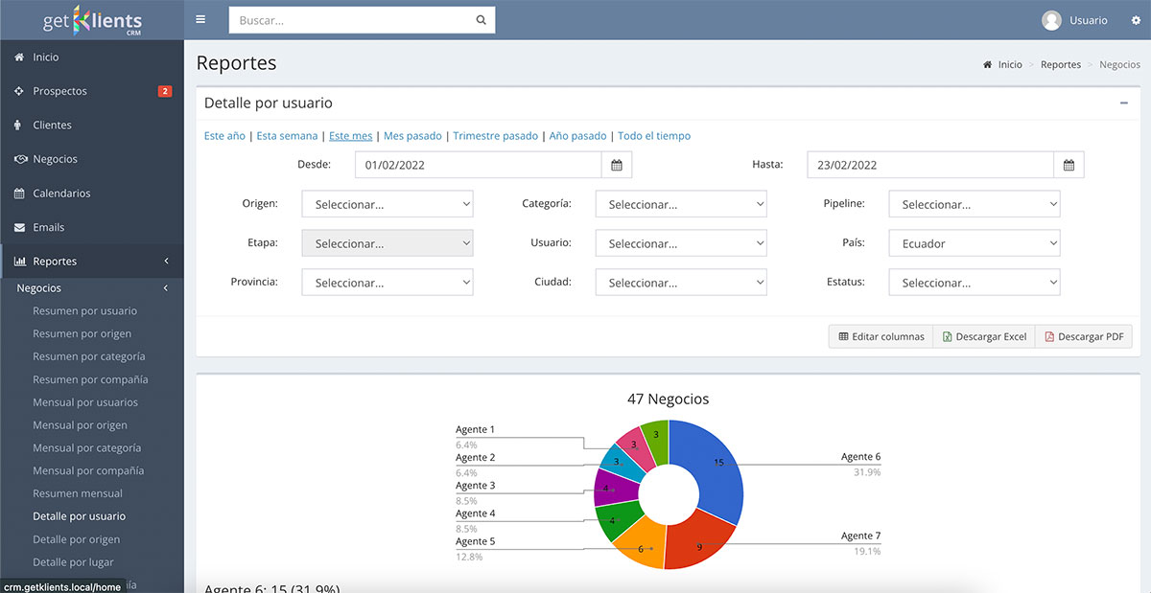The height and width of the screenshot is (593, 1151).
Task: Open the settings gear icon
Action: pyautogui.click(x=1136, y=20)
